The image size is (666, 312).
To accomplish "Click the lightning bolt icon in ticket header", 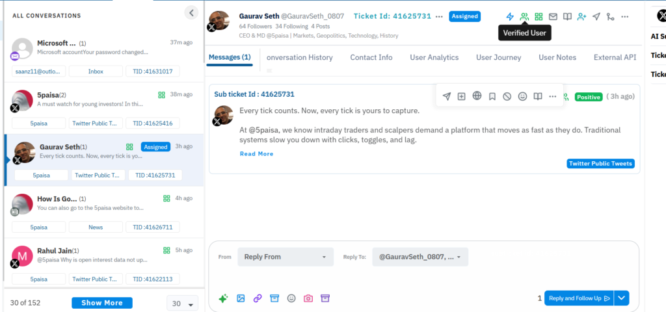I will click(x=510, y=17).
